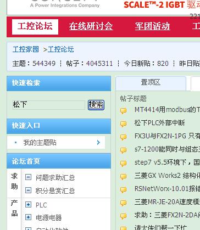Open post 求助：三菱FX2N-2DA
200x230 pixels.
pos(167,215)
